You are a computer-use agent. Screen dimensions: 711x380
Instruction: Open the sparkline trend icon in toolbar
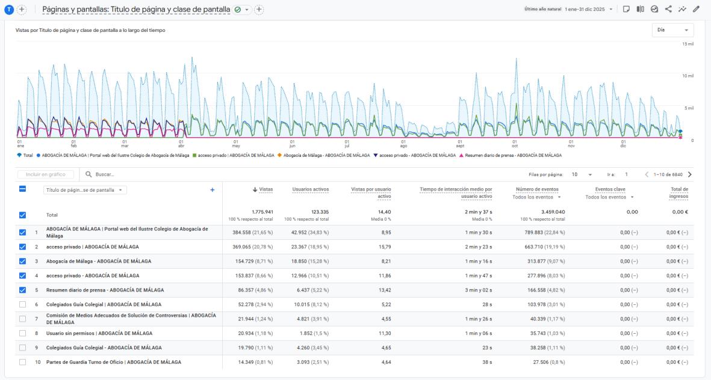tap(682, 10)
